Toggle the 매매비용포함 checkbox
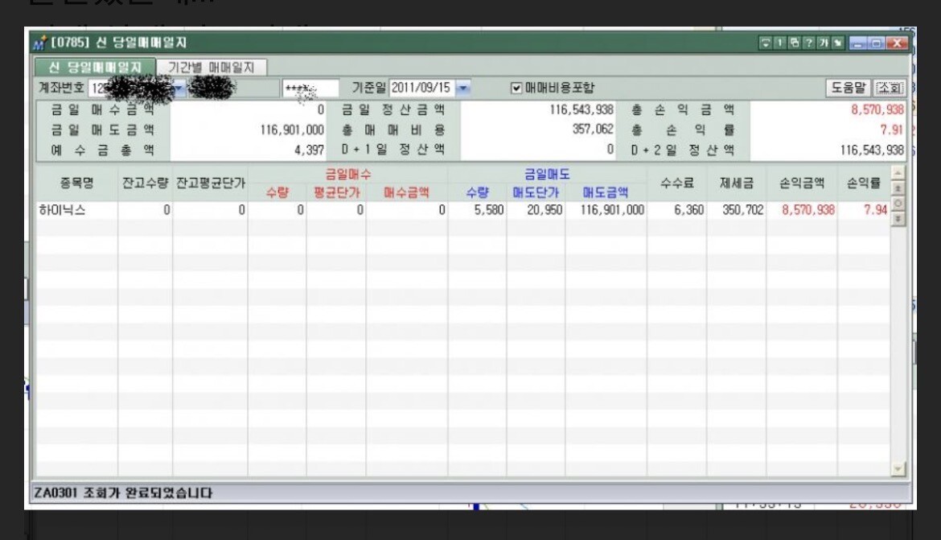The height and width of the screenshot is (540, 941). pyautogui.click(x=517, y=87)
